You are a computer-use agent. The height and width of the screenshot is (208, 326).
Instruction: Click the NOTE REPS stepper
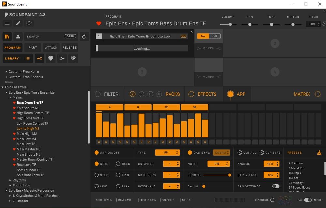pos(171,175)
